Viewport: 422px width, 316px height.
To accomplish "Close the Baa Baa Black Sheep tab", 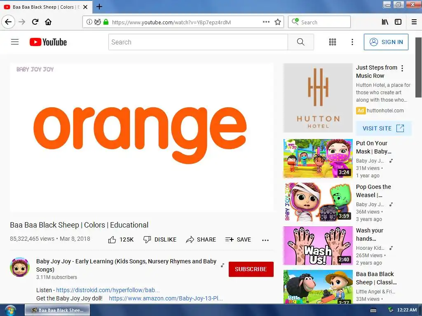I will (85, 7).
